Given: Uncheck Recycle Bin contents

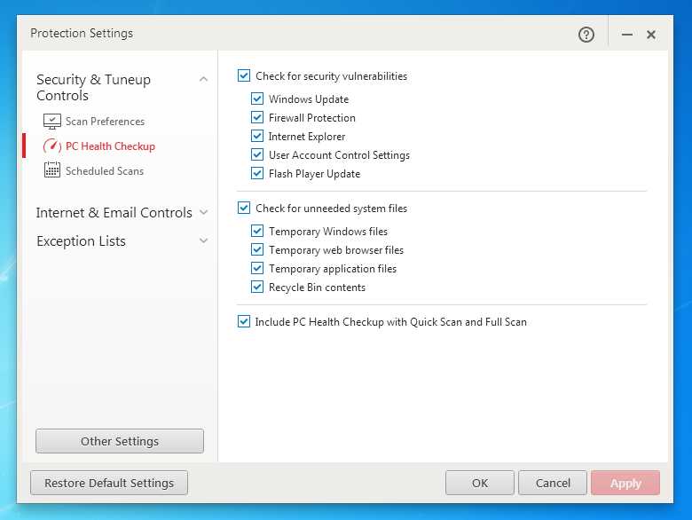Looking at the screenshot, I should [x=257, y=288].
